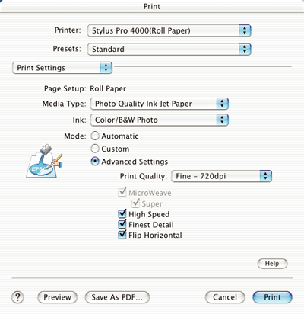
Task: Click the round question mark help icon
Action: [17, 297]
